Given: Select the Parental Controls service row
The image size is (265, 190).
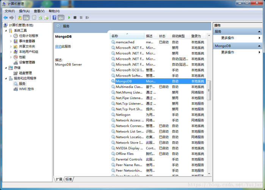Looking at the screenshot, I should [158, 159].
